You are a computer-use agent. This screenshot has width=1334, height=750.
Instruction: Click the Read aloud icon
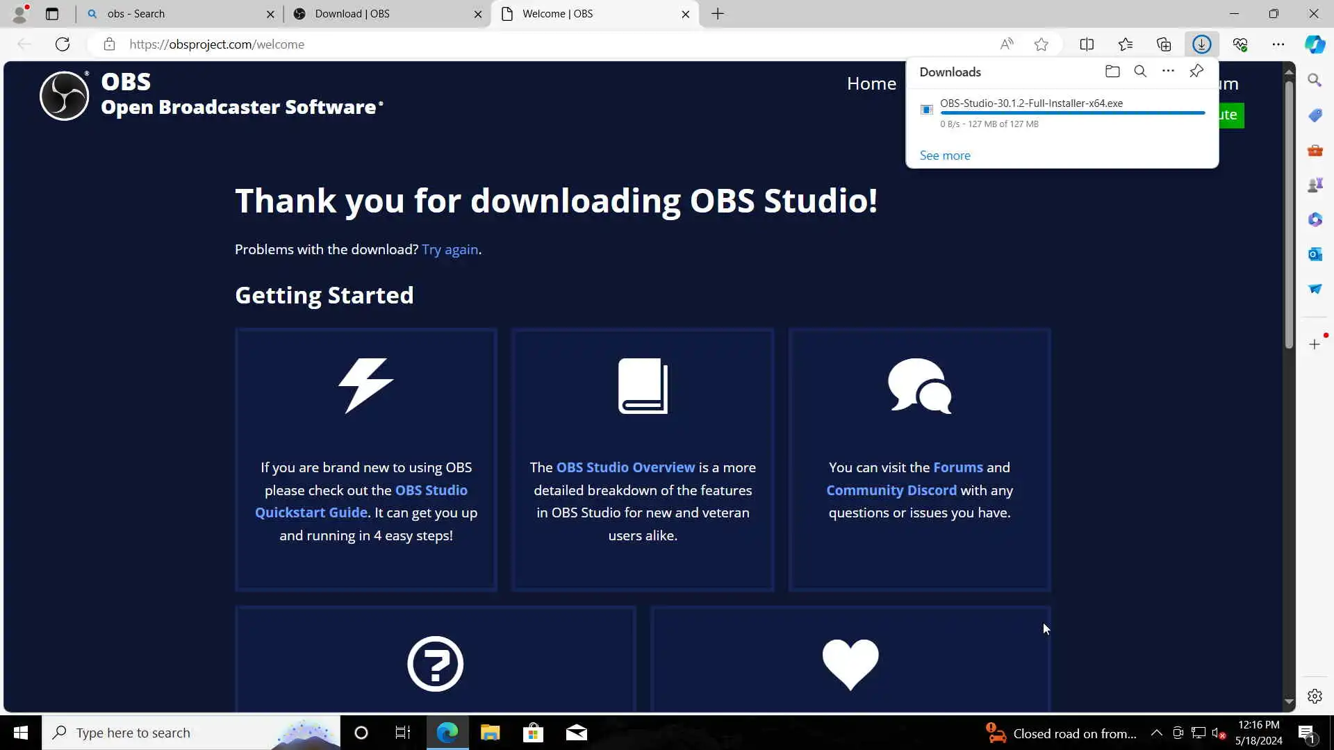tap(1006, 44)
